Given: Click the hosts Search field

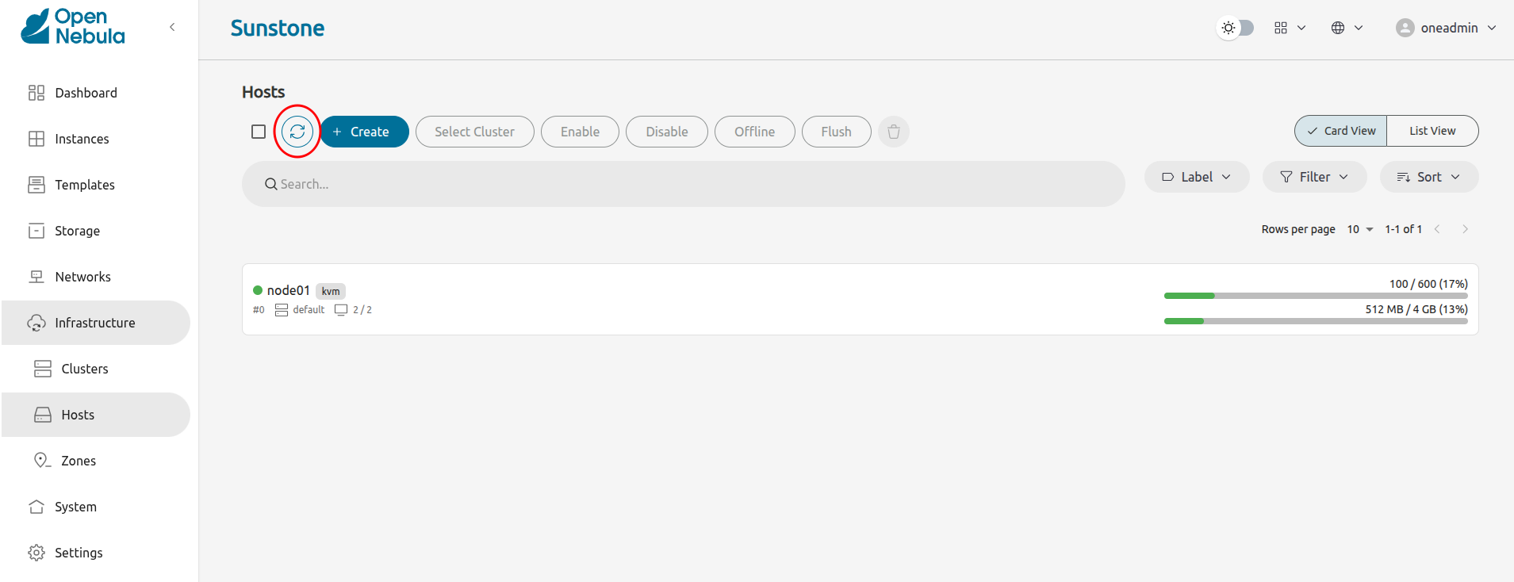Looking at the screenshot, I should point(682,184).
